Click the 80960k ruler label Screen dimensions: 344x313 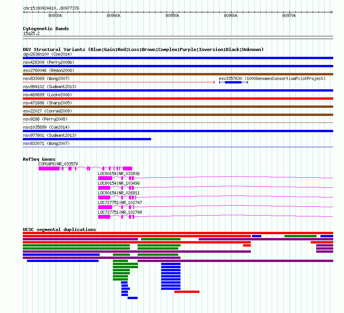[231, 15]
